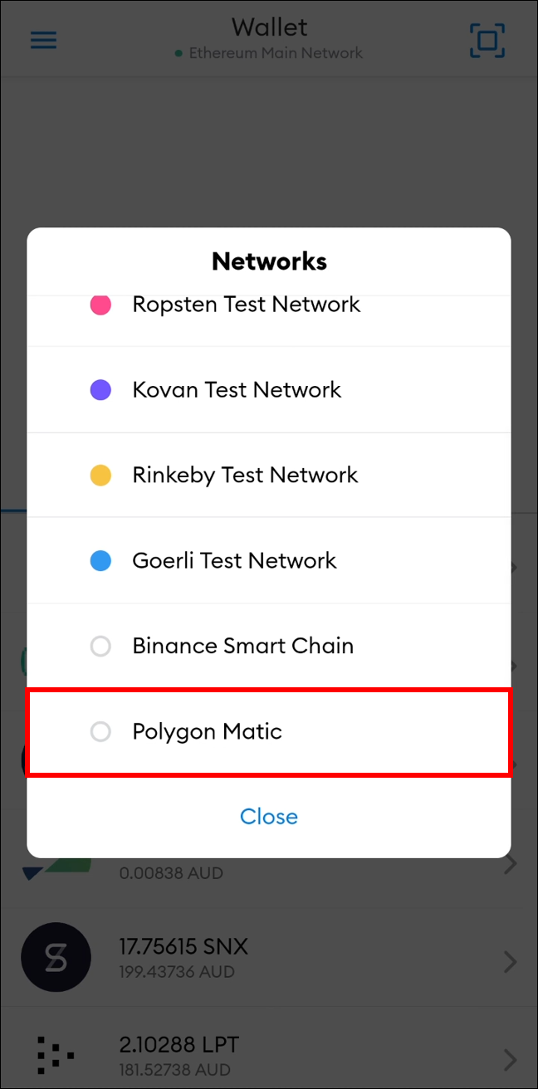Choose Ropsten Test Network entry

(x=246, y=305)
